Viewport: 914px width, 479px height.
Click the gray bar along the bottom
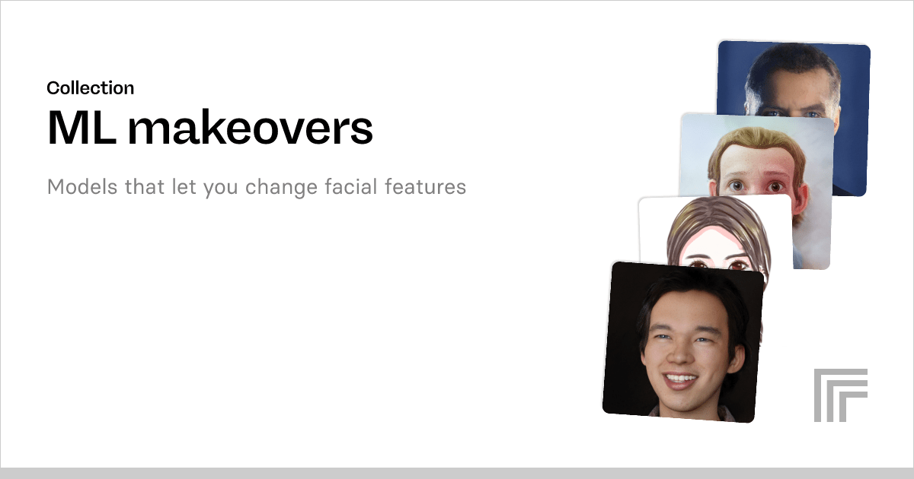point(457,473)
